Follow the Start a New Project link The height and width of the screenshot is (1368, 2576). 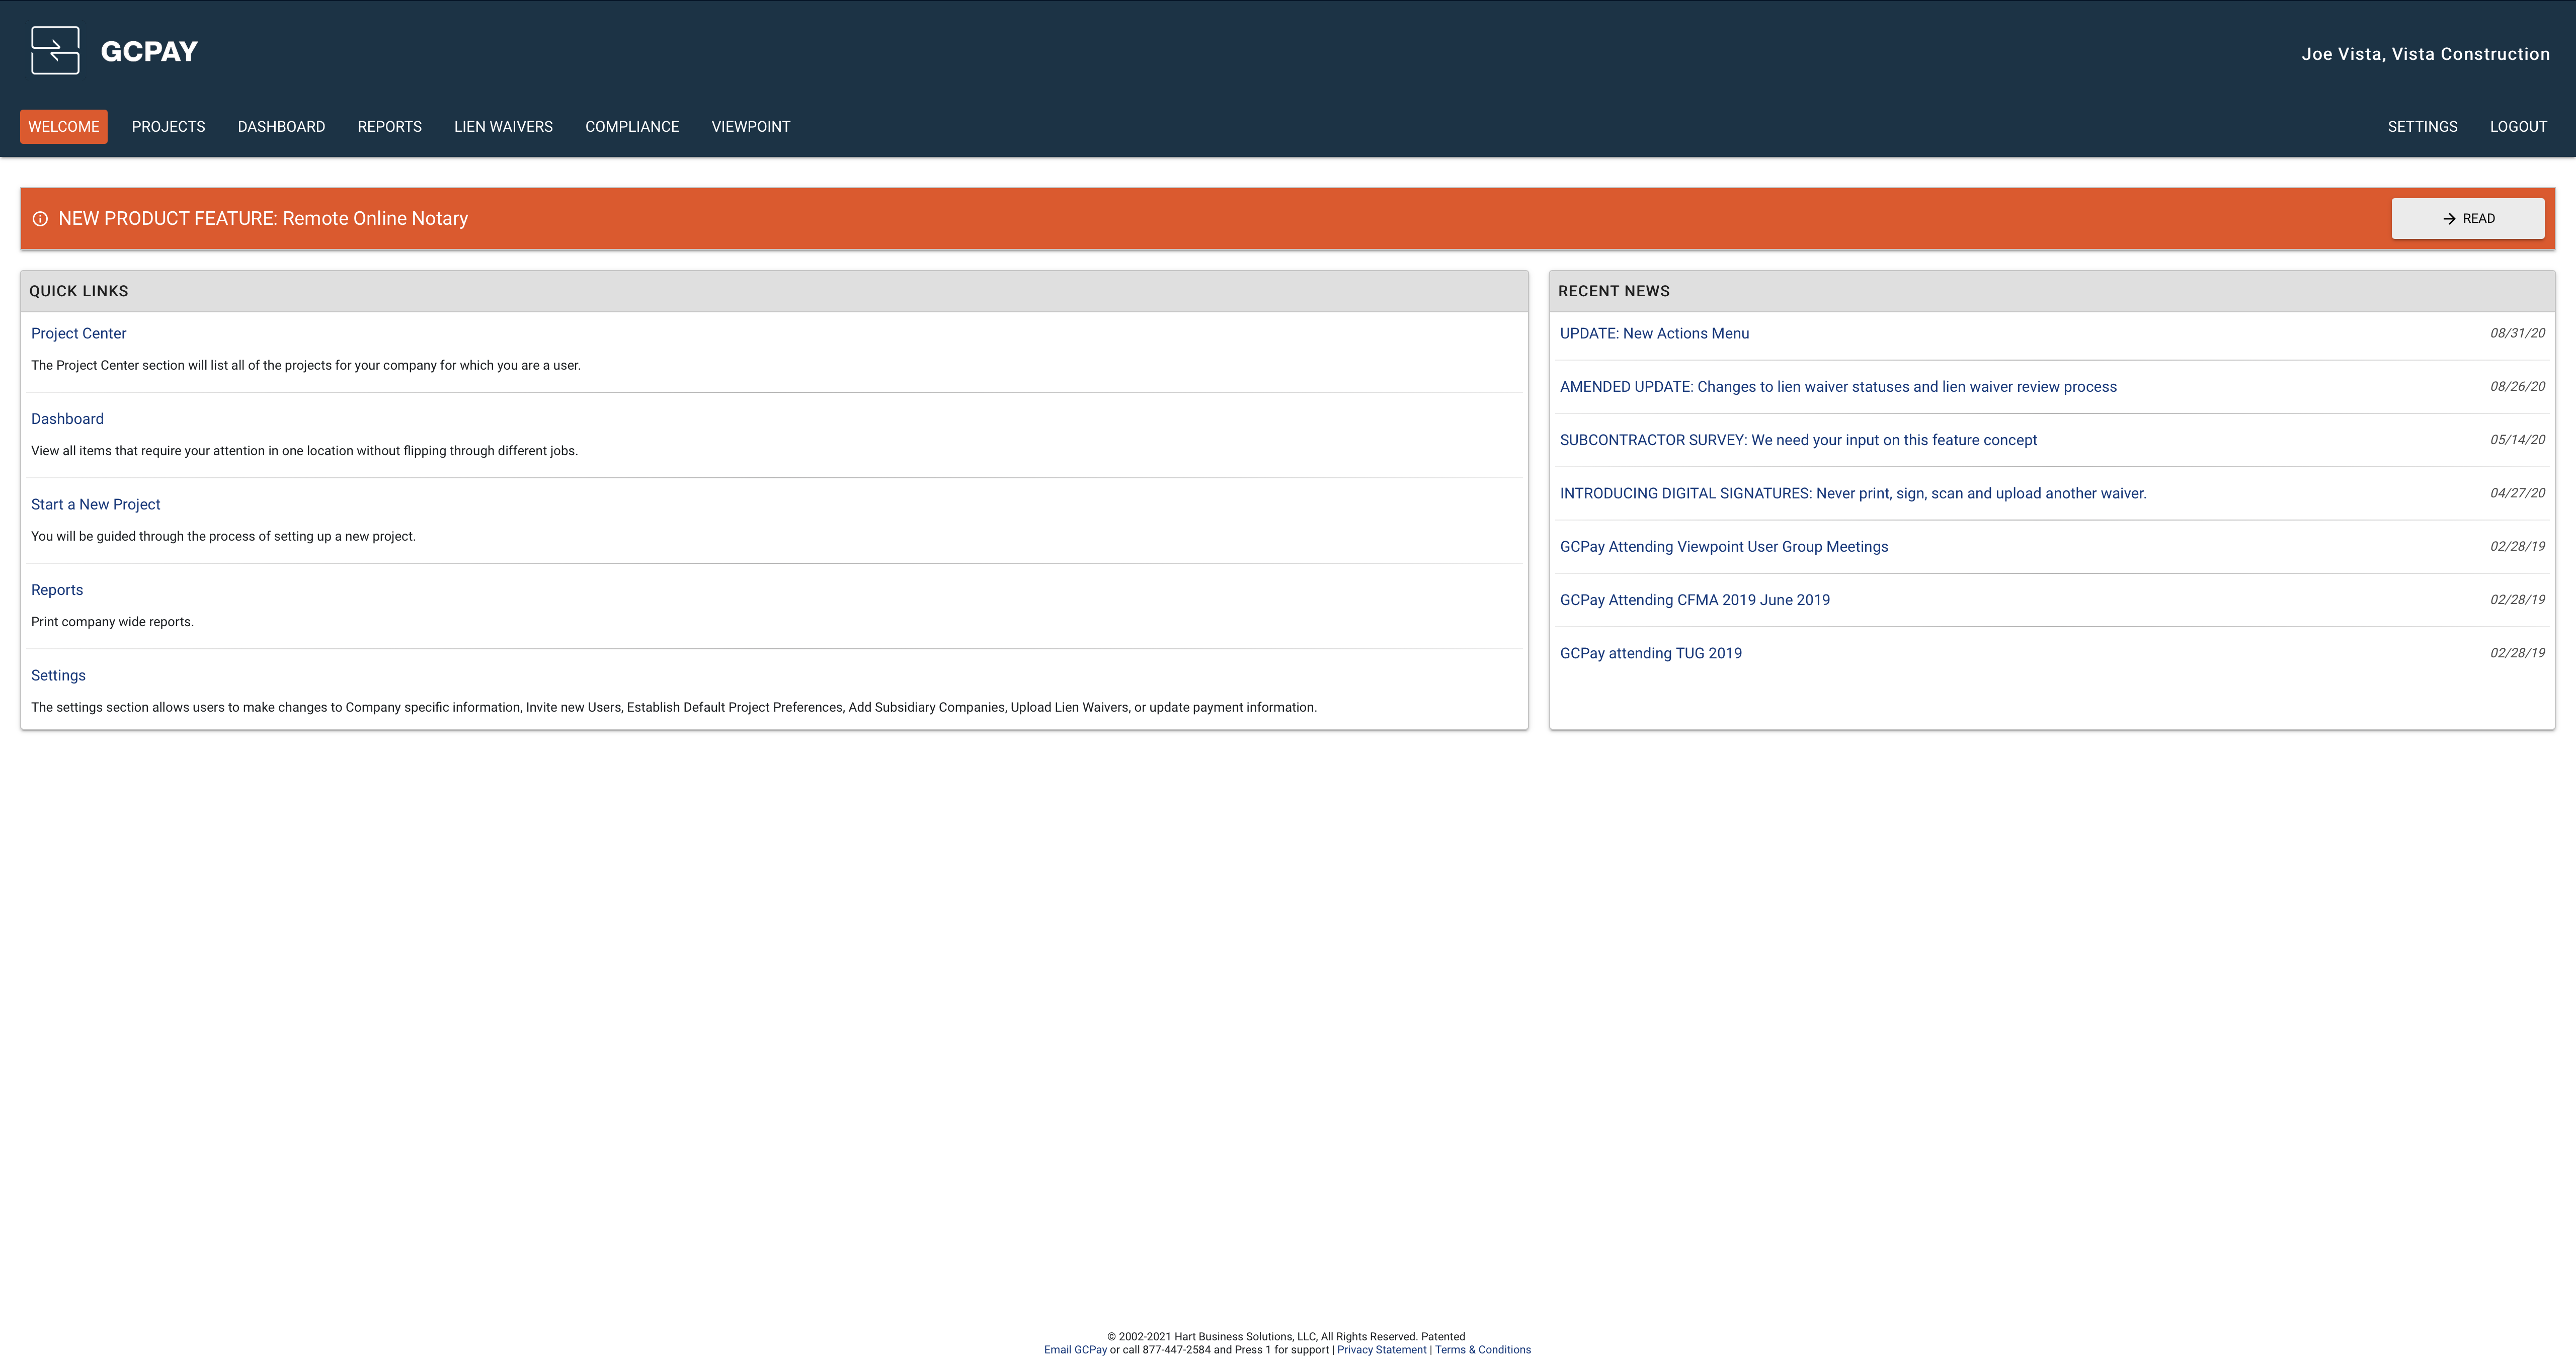95,505
